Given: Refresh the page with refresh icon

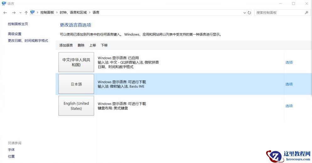Looking at the screenshot, I should coord(249,13).
